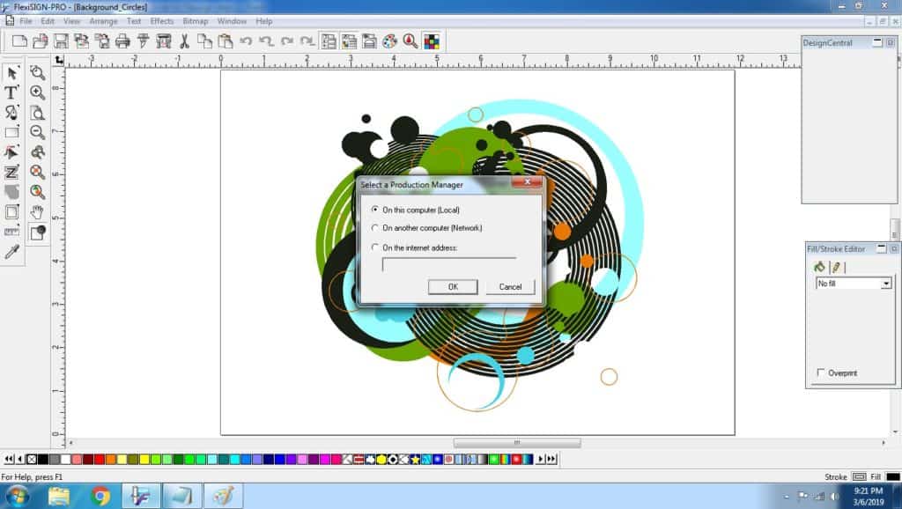Viewport: 902px width, 509px height.
Task: Click the Zoom Out magnifier tool
Action: point(37,132)
